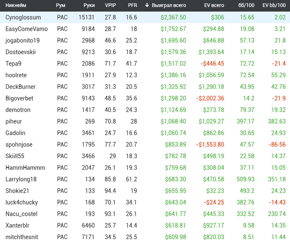Viewport: 290px width, 242px height.
Task: Select player Shokie21
Action: (x=17, y=191)
